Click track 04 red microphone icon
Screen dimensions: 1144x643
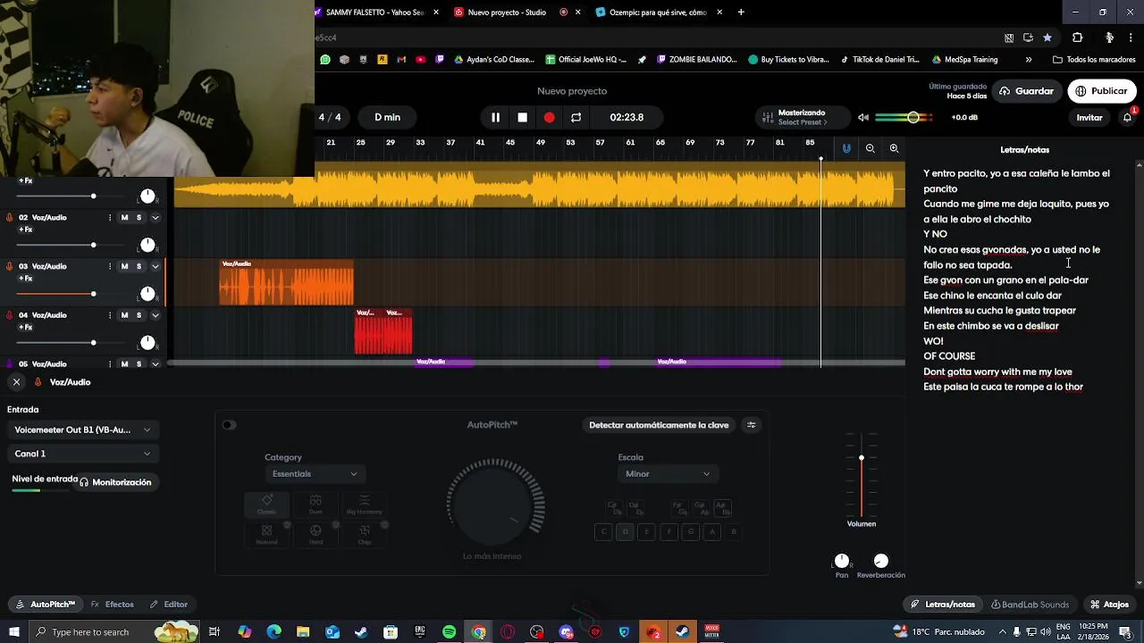[x=10, y=315]
